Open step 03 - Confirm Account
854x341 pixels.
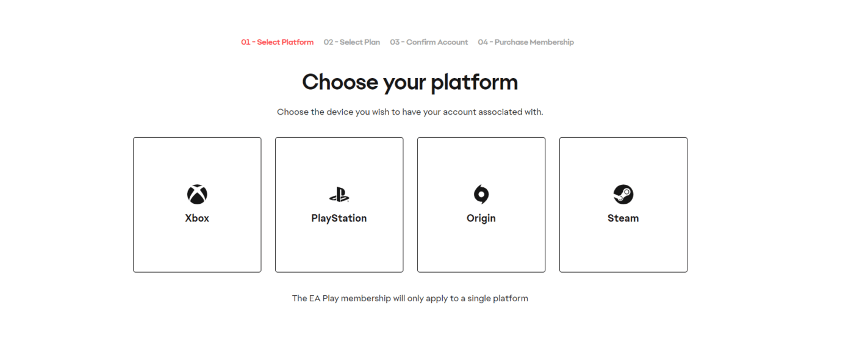(x=429, y=43)
